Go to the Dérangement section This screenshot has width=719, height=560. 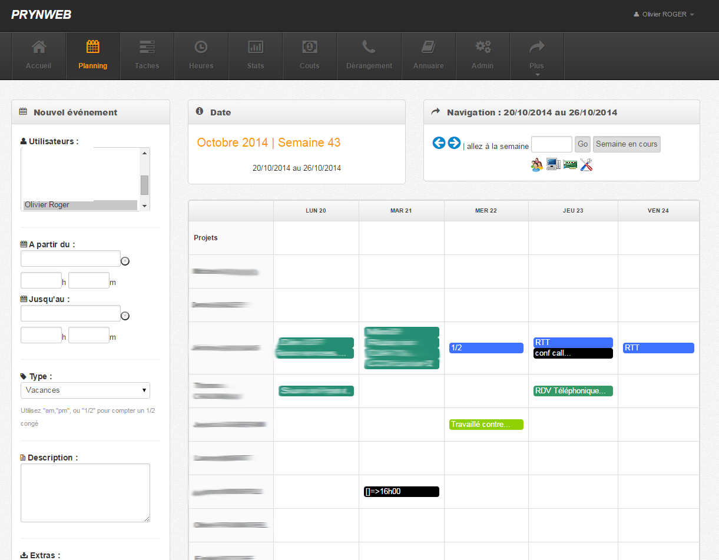tap(369, 56)
